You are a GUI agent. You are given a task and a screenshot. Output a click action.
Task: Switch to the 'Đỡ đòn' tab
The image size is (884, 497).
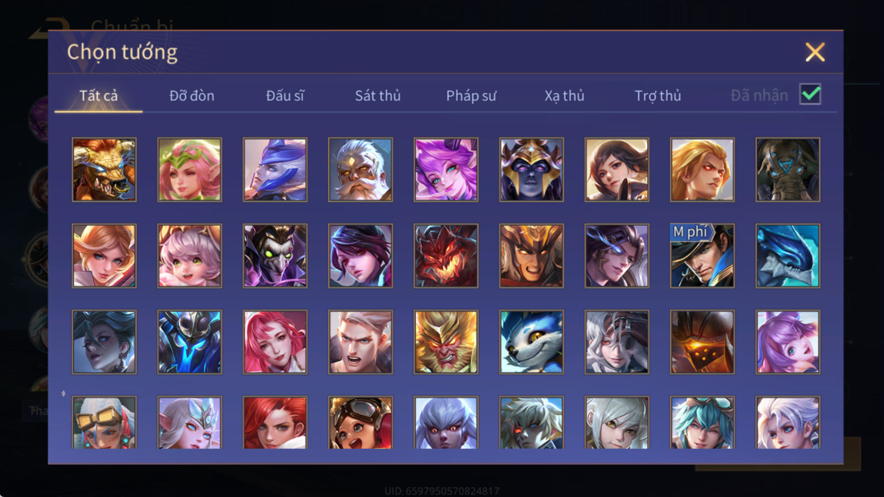192,96
